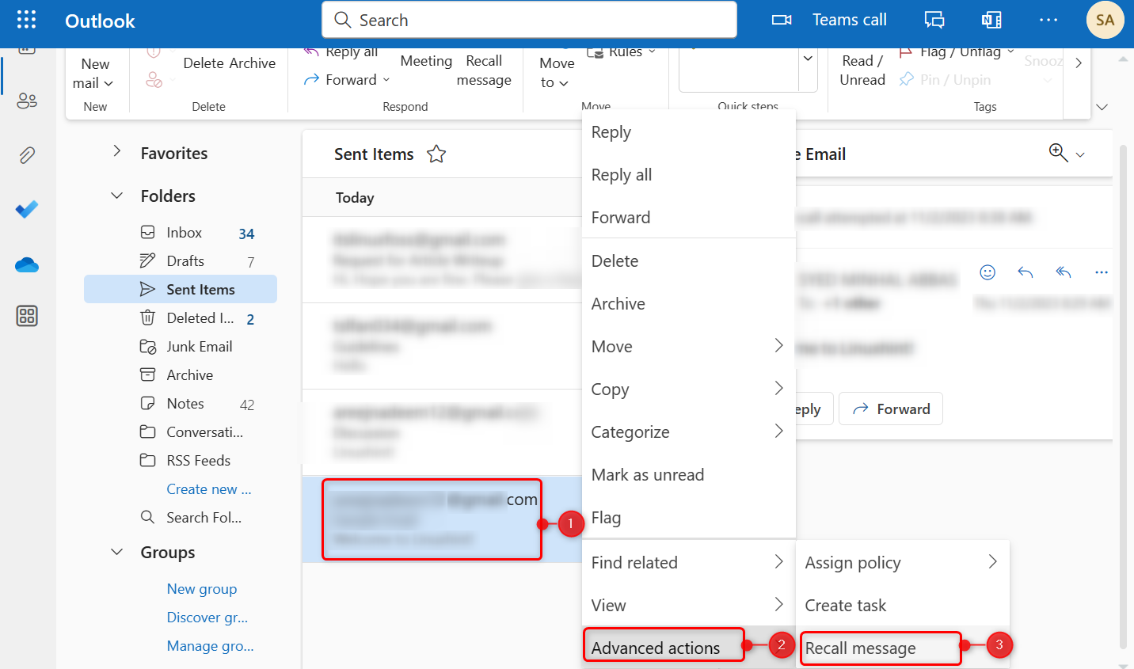Screen dimensions: 1134x669
Task: Select Reply from the context menu
Action: point(688,132)
